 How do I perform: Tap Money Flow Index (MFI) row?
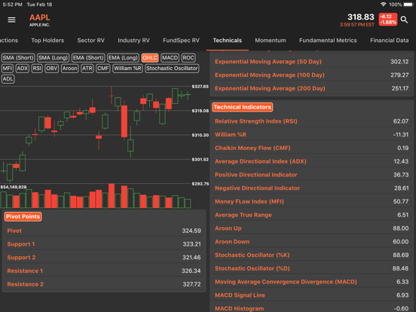coord(312,201)
